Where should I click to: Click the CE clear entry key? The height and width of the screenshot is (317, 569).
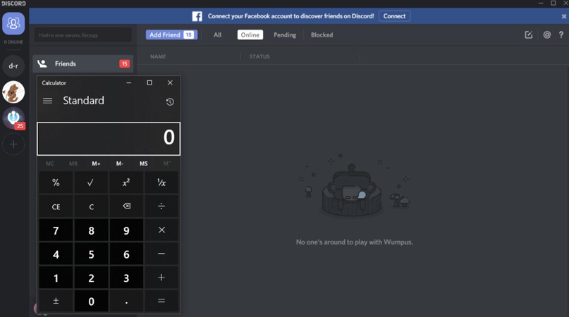coord(56,206)
